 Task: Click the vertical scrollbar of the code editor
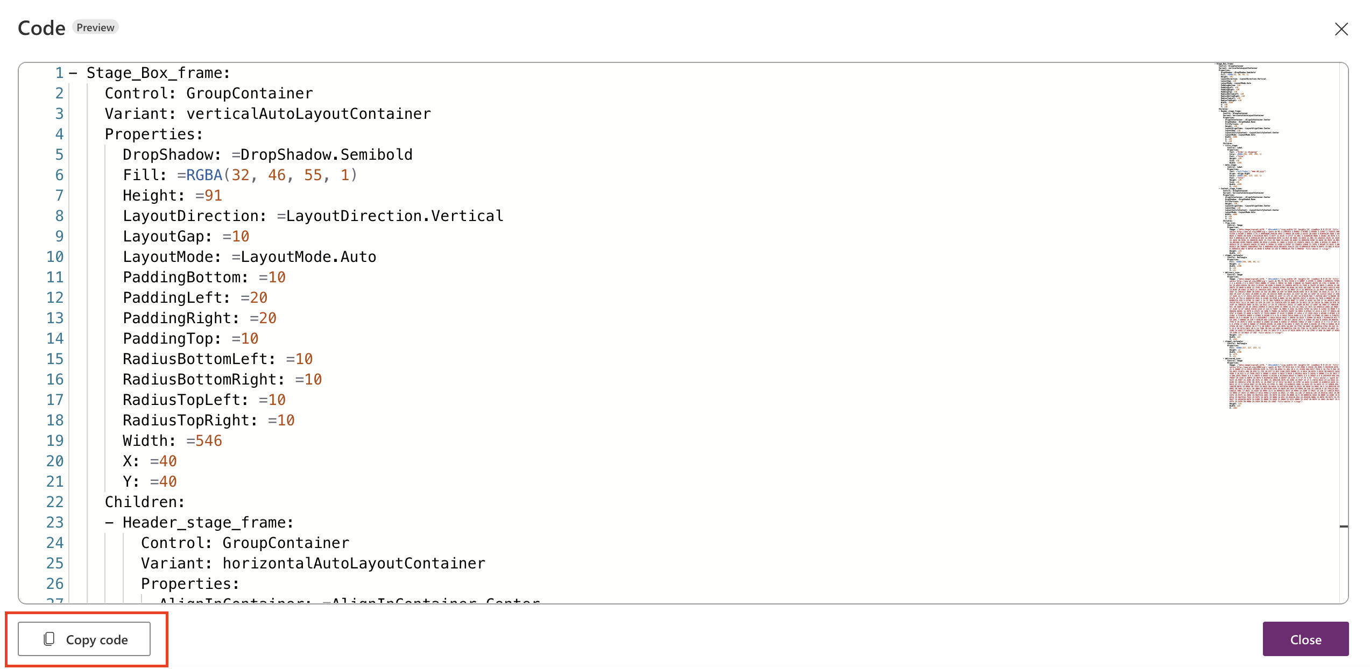point(1344,332)
